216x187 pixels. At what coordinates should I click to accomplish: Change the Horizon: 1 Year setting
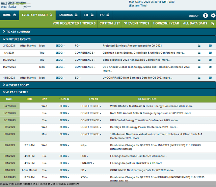click(166, 23)
